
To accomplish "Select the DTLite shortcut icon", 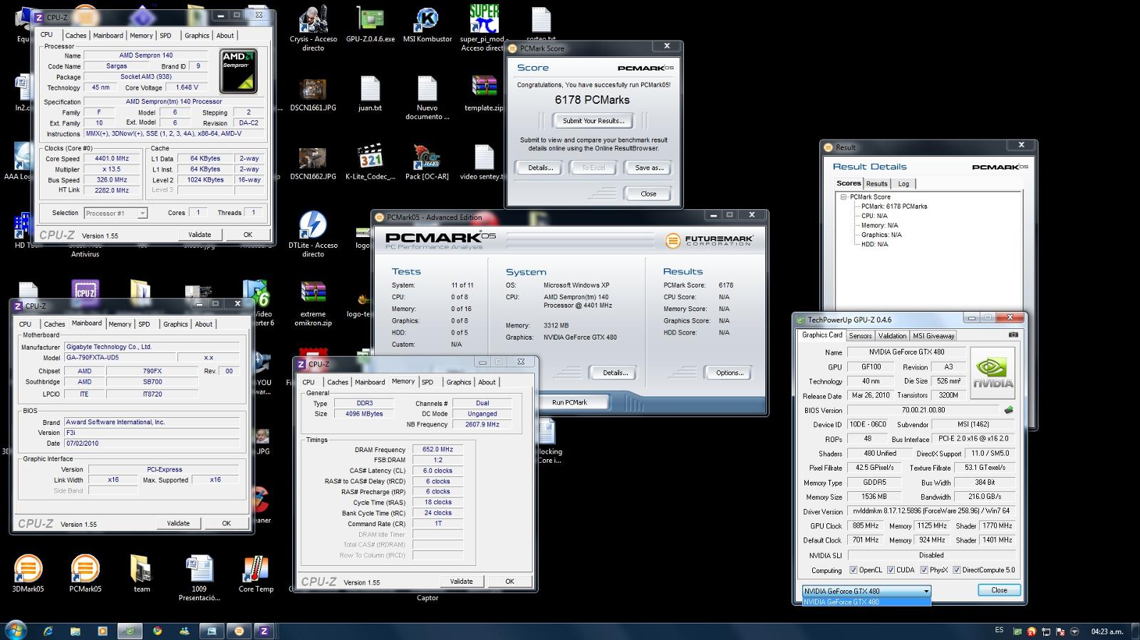I will pyautogui.click(x=313, y=234).
